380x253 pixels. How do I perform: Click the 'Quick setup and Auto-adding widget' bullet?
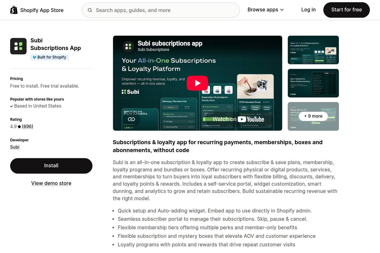(215, 211)
